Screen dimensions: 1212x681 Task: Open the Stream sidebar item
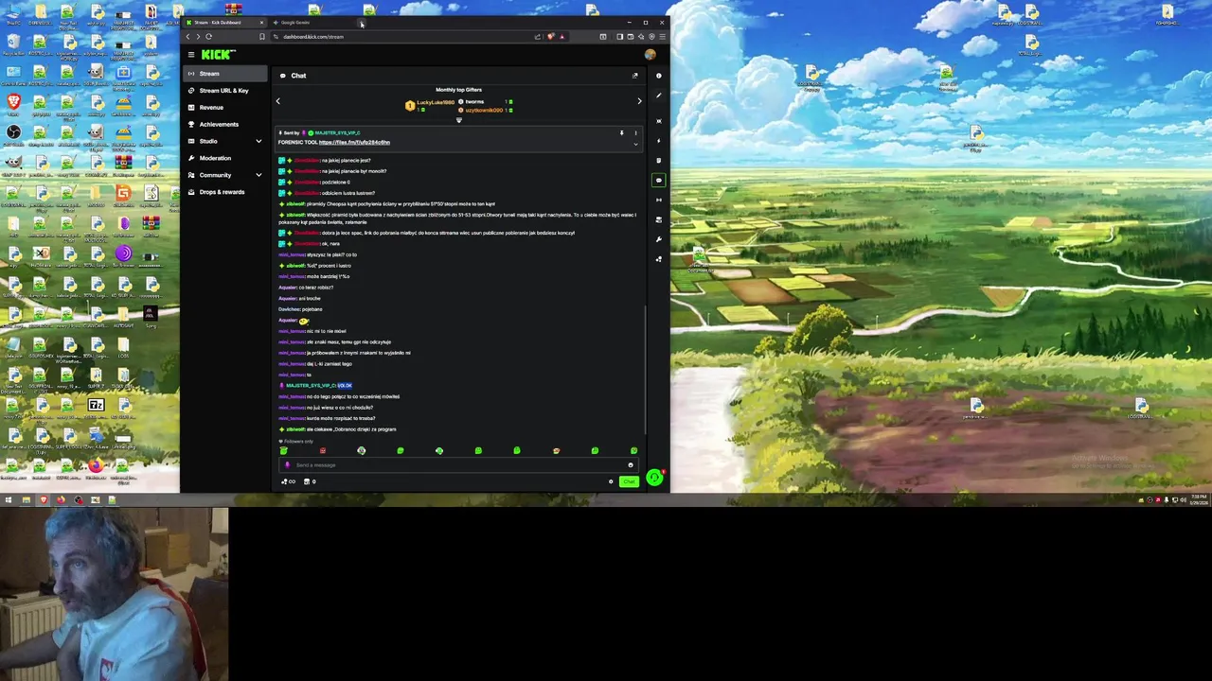[226, 74]
